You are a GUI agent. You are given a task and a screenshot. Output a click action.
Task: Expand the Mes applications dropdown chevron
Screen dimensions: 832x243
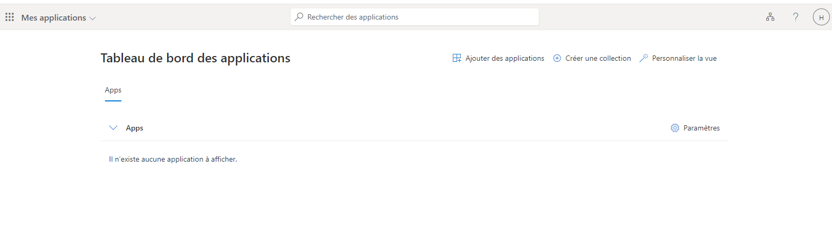(93, 18)
